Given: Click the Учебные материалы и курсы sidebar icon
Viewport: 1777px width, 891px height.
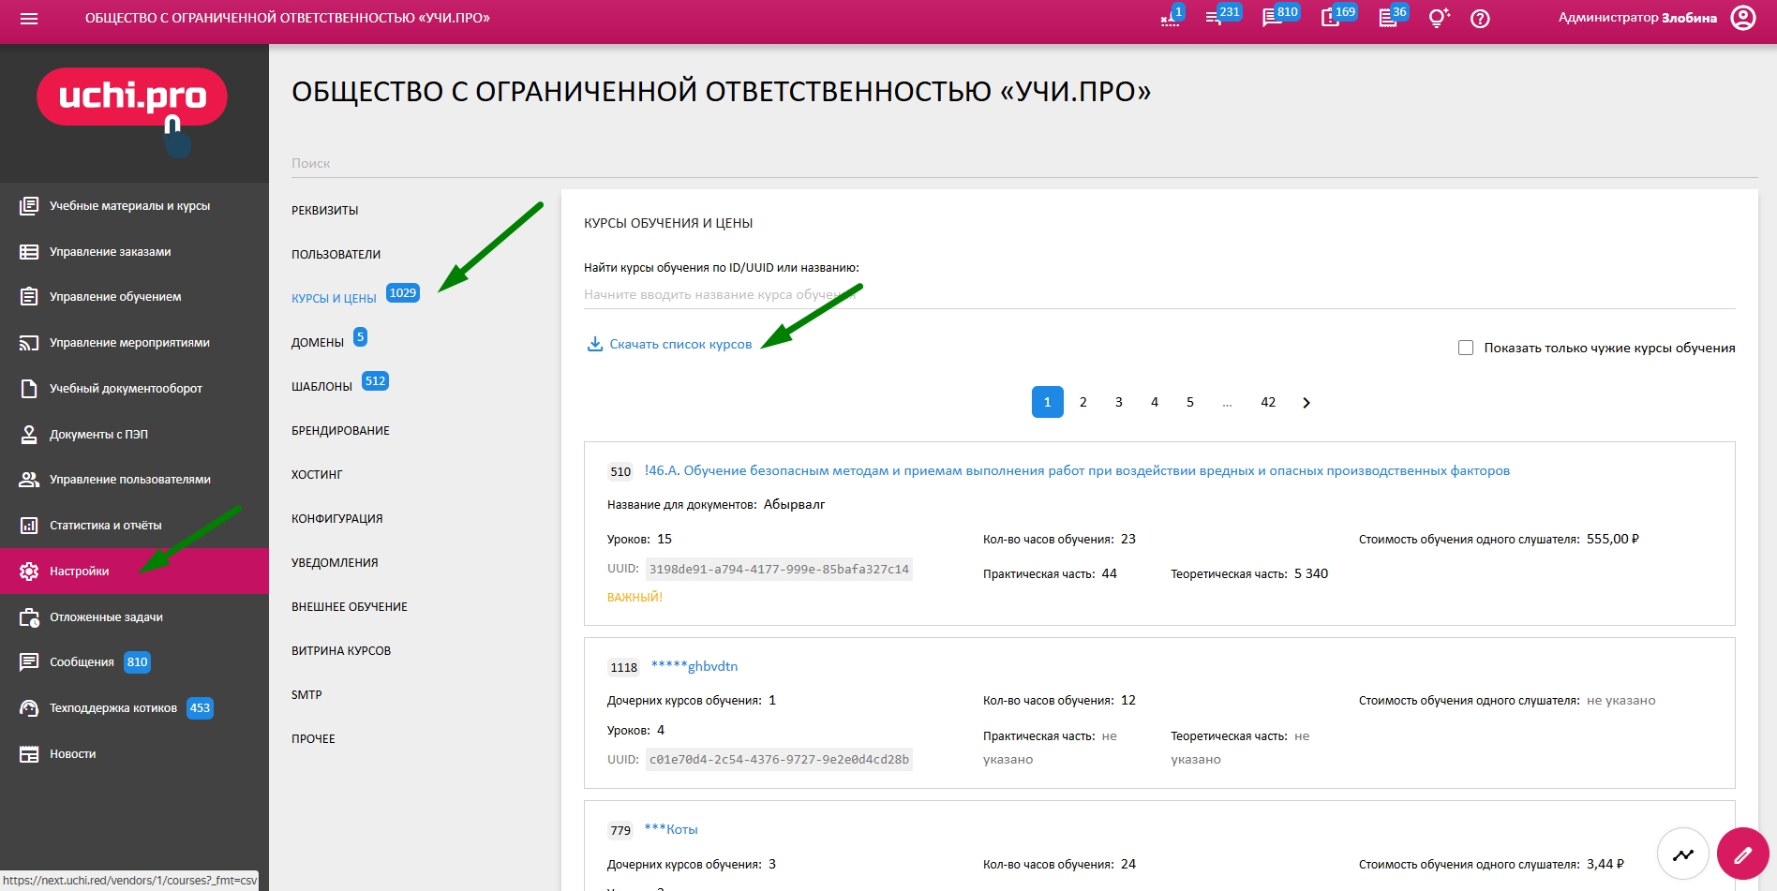Looking at the screenshot, I should click(x=29, y=205).
